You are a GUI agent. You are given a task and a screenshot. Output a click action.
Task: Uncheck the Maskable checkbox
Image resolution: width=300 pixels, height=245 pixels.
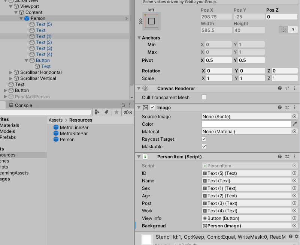(204, 146)
